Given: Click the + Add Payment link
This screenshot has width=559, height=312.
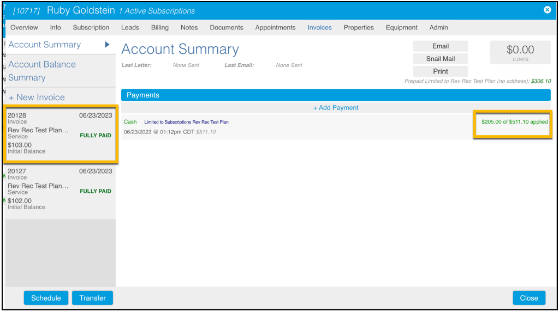Looking at the screenshot, I should click(x=336, y=108).
